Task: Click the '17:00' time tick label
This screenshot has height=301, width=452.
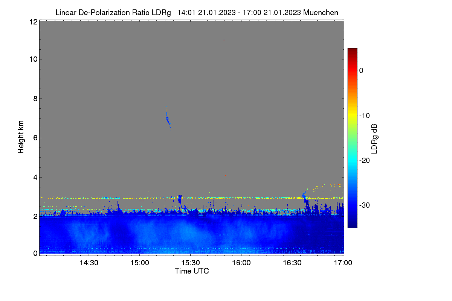Action: (343, 263)
